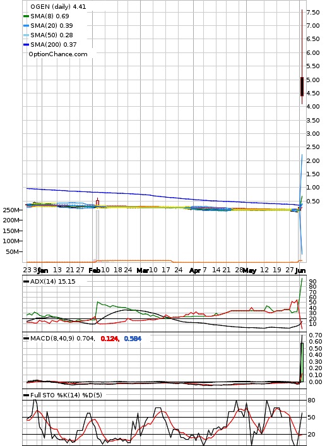
Task: Click the medium blue SMA(20) color swatch
Action: (26, 26)
